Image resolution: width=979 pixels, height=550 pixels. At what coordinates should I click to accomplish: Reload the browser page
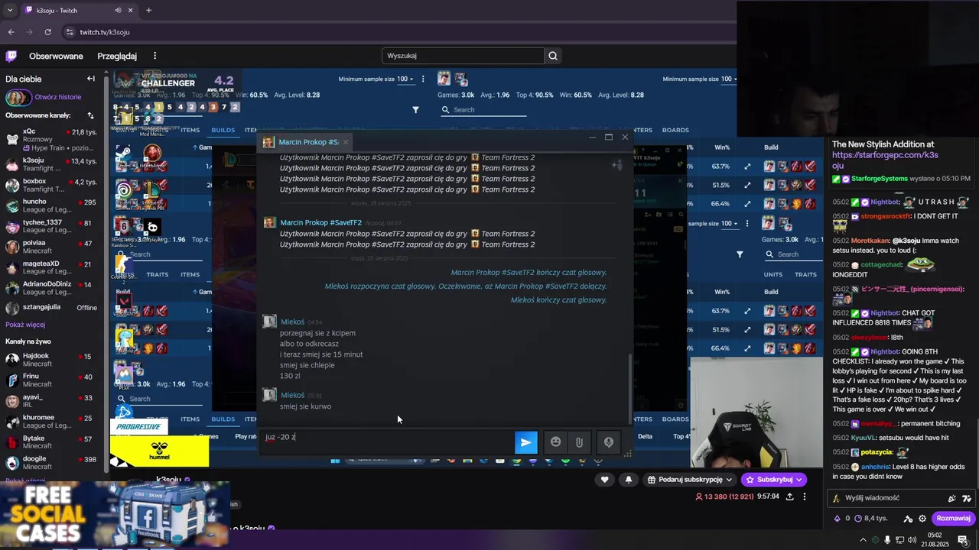47,32
